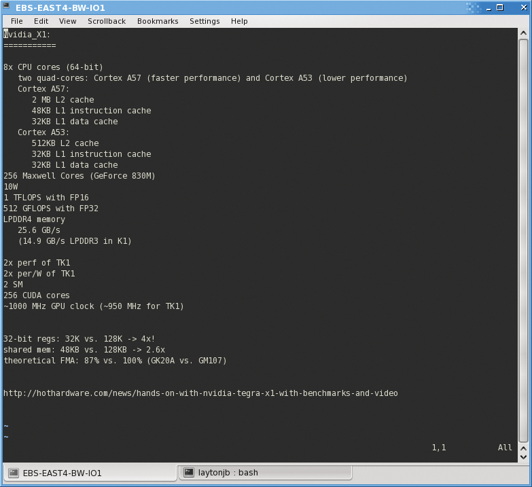532x487 pixels.
Task: Click the 'Nvidia_X1:' heading line
Action: pos(26,35)
